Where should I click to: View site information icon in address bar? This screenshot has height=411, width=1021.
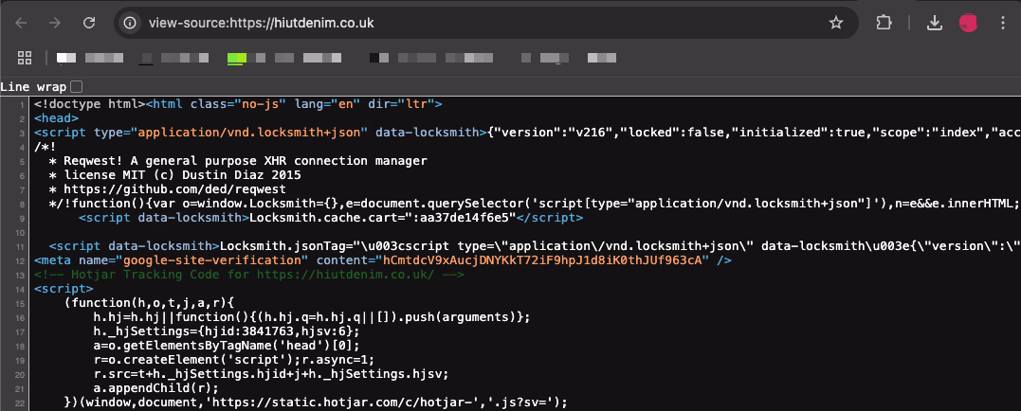pos(130,24)
